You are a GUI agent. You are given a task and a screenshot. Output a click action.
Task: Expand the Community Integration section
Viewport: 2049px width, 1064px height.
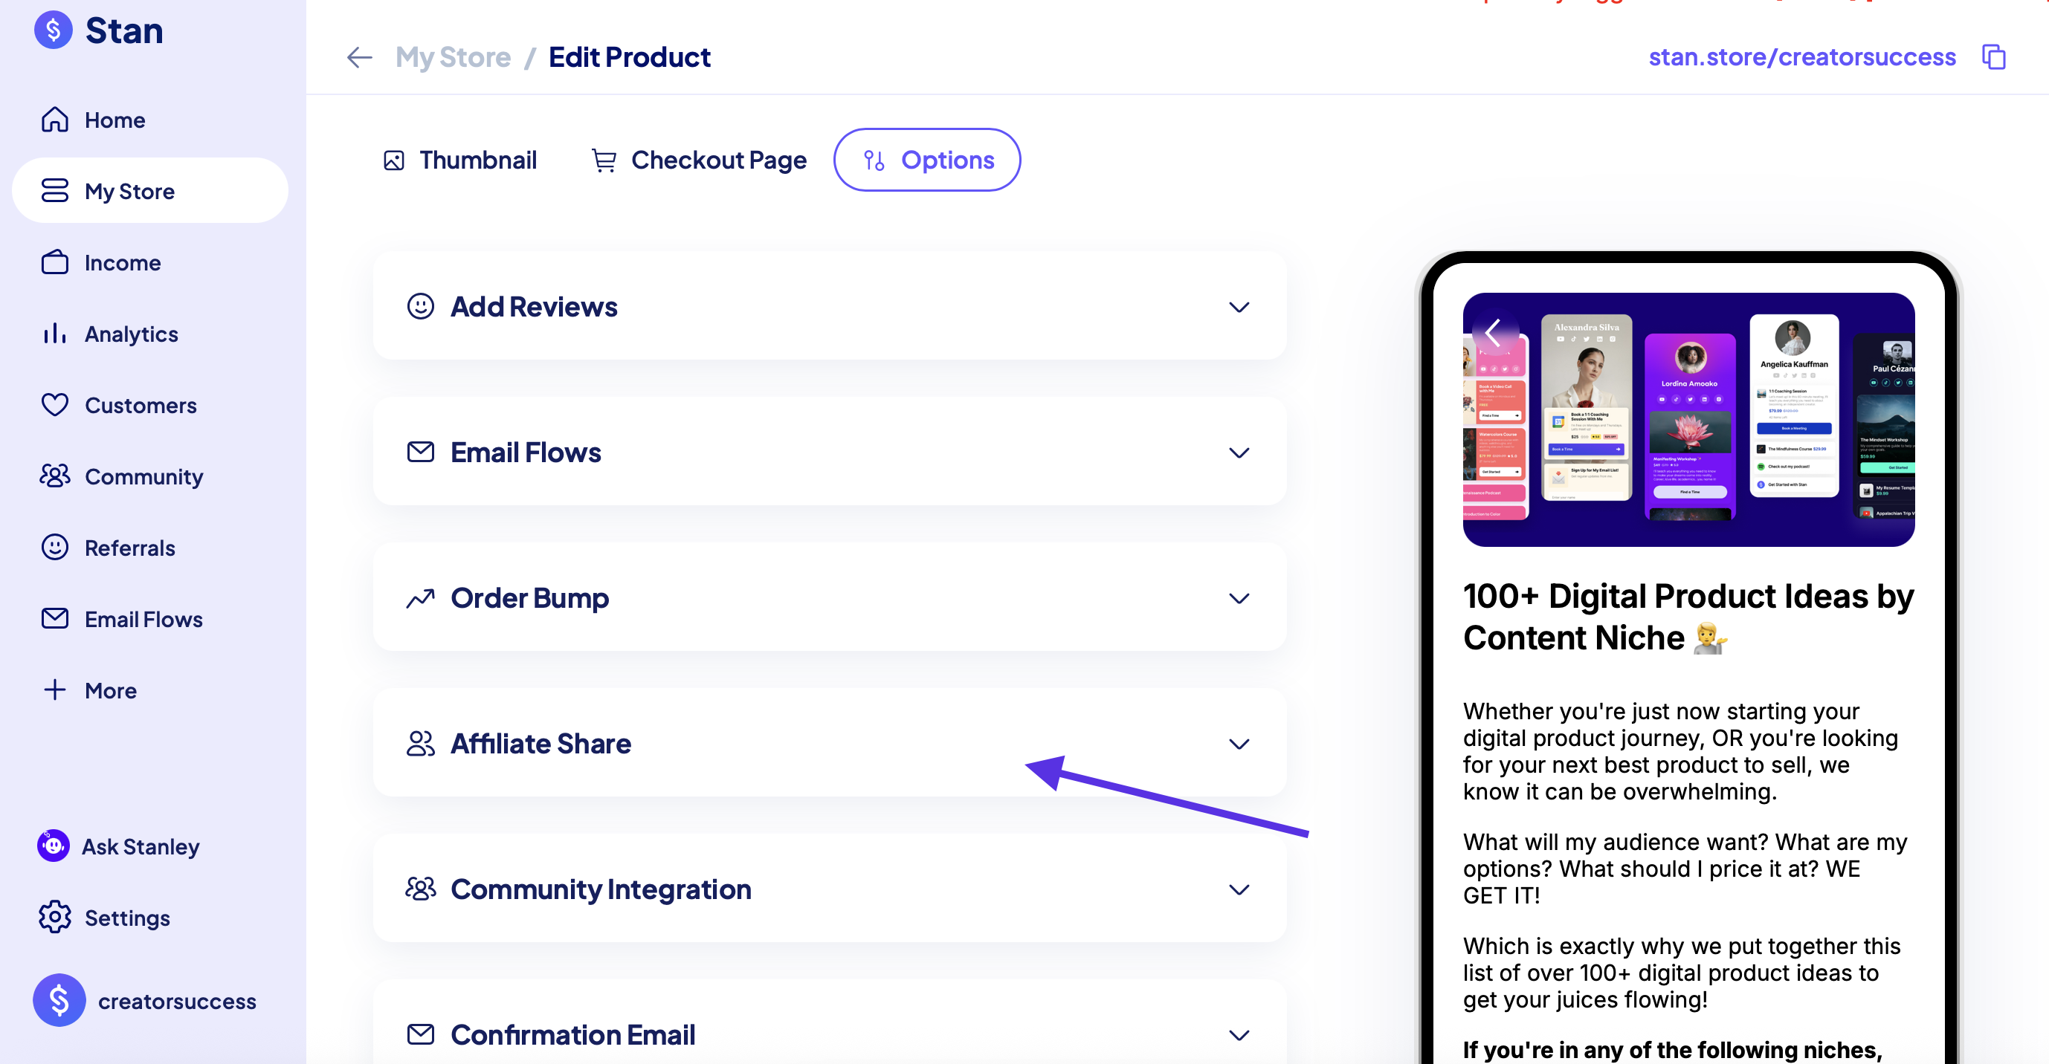tap(829, 889)
